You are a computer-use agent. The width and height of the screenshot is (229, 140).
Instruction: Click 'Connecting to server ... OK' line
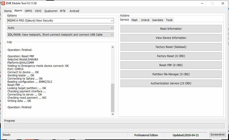[25, 95]
